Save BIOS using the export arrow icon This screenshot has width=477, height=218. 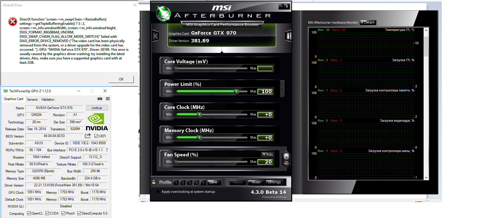tap(88, 136)
